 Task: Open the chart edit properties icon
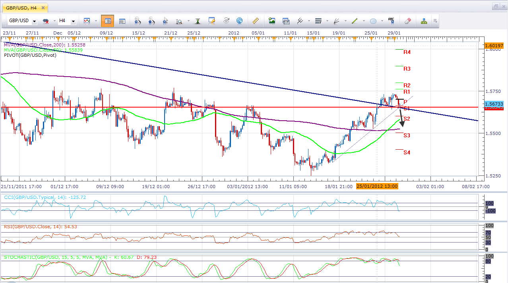[x=212, y=21]
